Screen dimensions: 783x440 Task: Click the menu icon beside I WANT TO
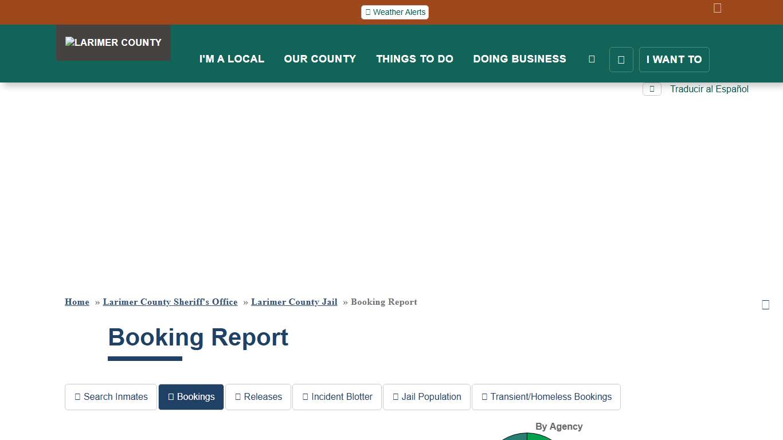pyautogui.click(x=621, y=59)
